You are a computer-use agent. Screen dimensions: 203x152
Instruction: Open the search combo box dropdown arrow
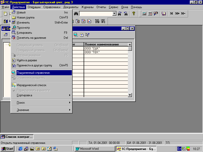pos(114,13)
